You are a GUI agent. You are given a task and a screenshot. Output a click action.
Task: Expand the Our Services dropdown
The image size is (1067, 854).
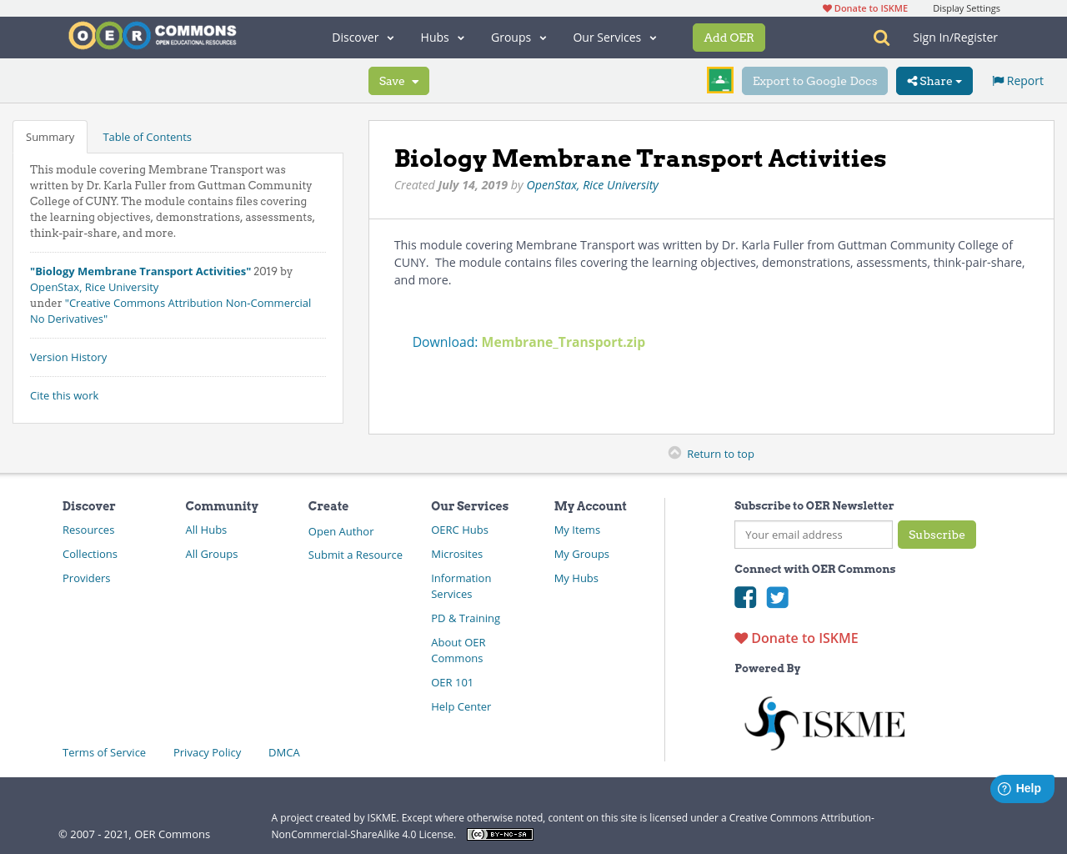pyautogui.click(x=652, y=38)
